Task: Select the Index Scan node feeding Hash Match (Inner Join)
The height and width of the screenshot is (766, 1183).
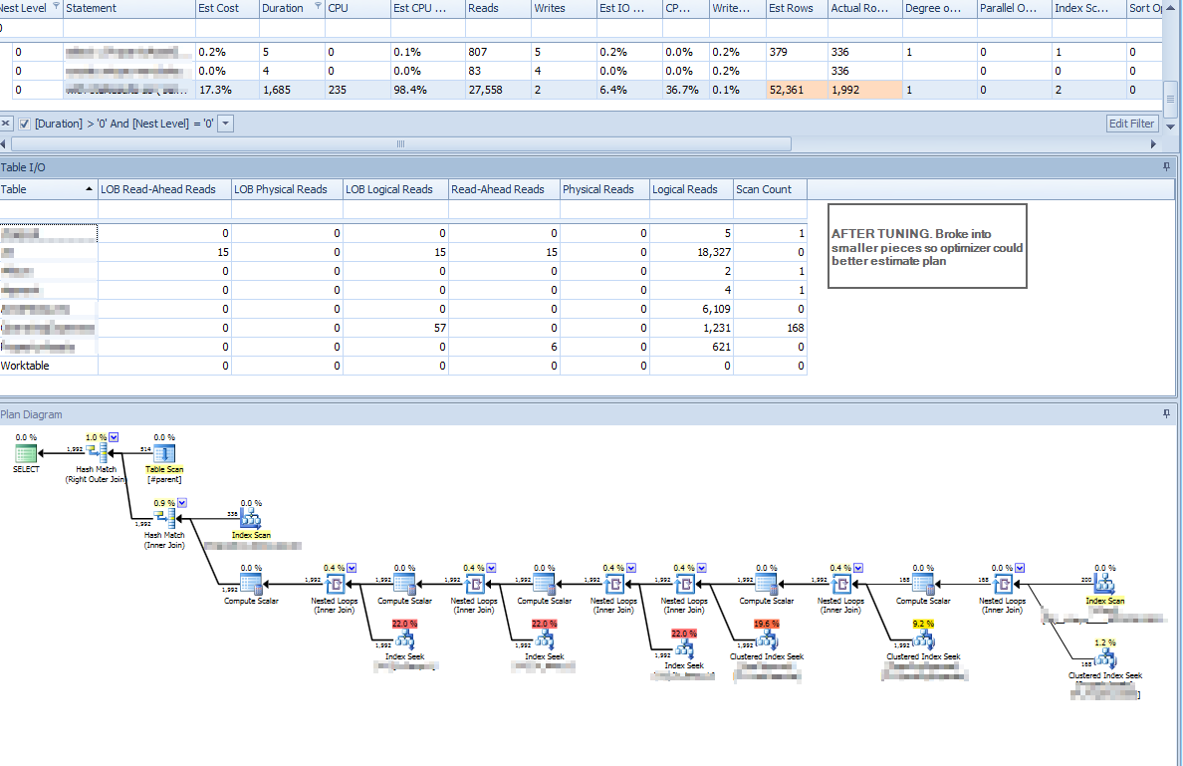Action: tap(251, 518)
